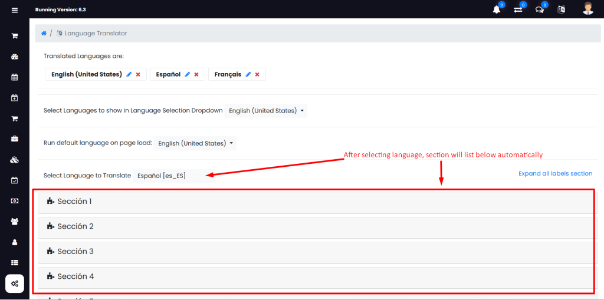Open the notifications bell icon

point(497,10)
